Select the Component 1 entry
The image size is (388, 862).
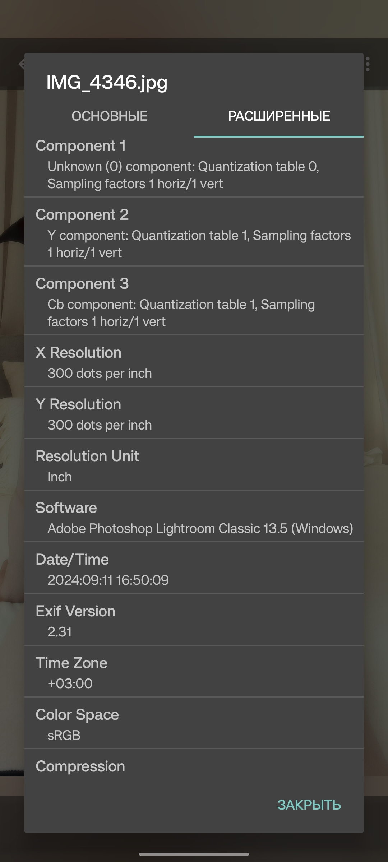pos(194,165)
